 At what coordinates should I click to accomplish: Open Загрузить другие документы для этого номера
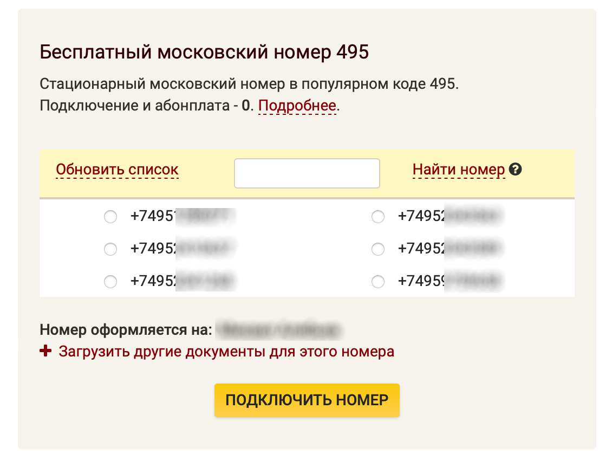pyautogui.click(x=226, y=352)
